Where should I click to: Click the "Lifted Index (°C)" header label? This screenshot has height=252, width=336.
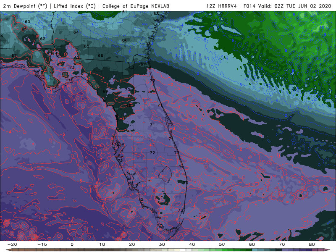[x=75, y=6]
